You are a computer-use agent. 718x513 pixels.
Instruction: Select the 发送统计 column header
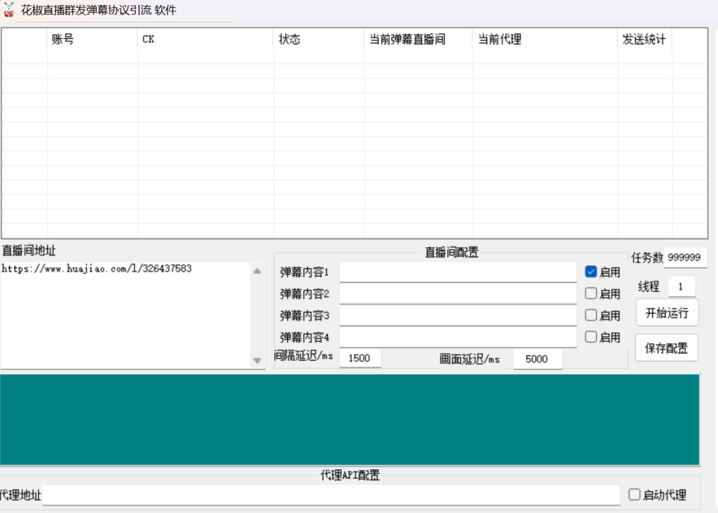[x=645, y=39]
